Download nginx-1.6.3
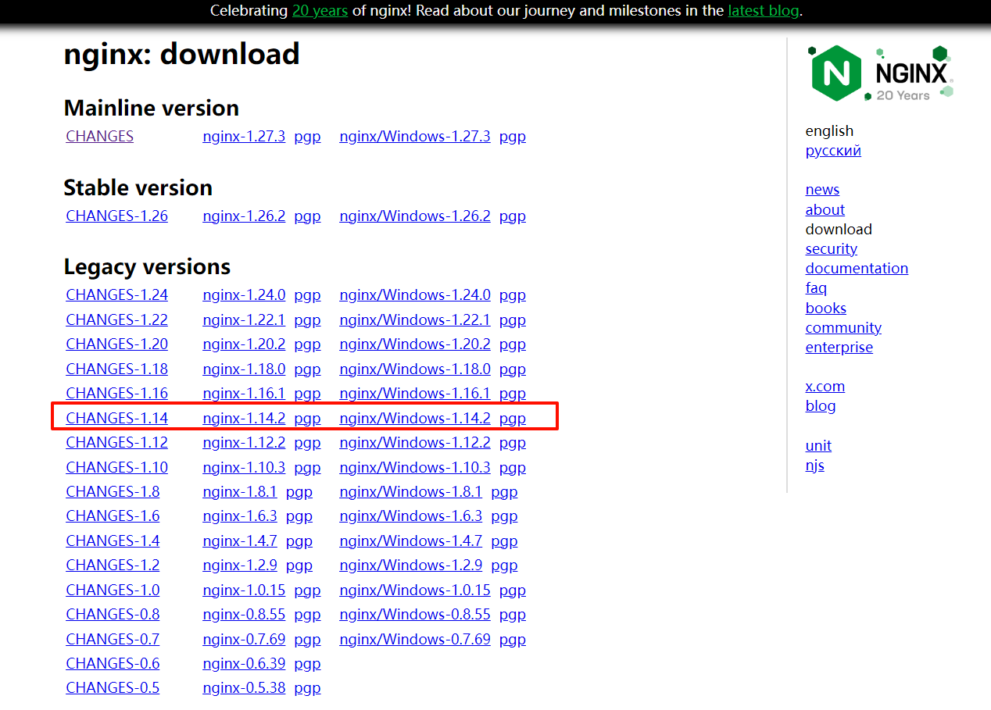 [240, 516]
